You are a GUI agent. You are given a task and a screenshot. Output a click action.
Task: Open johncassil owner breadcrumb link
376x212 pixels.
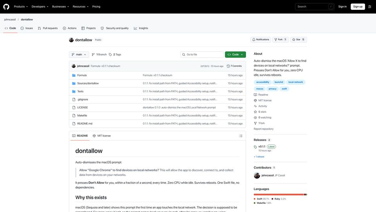10,20
